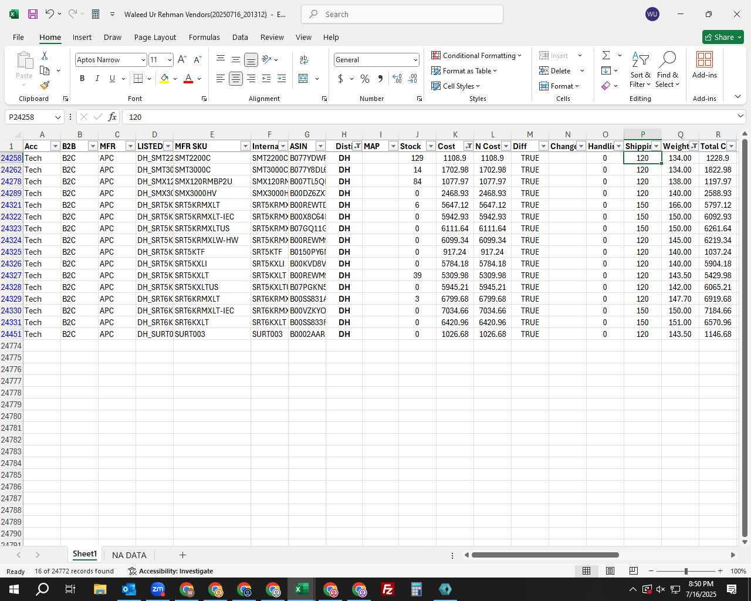
Task: Click the Share button
Action: [x=723, y=37]
